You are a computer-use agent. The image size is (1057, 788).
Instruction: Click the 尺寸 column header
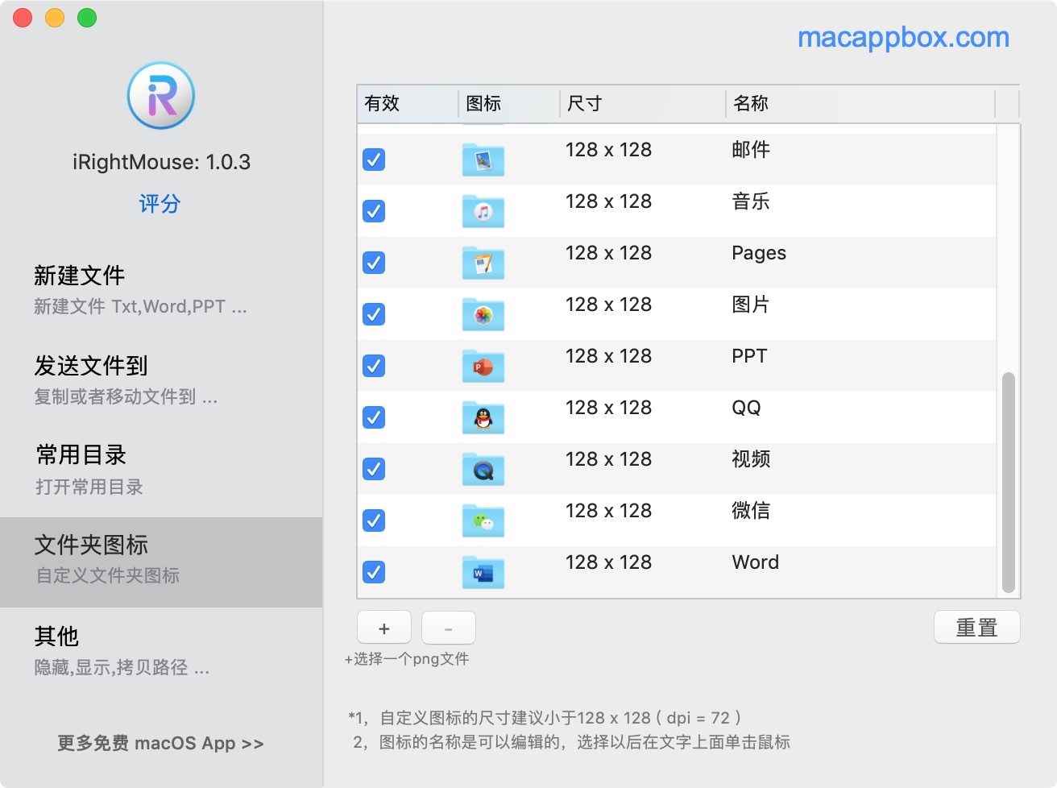click(x=643, y=104)
